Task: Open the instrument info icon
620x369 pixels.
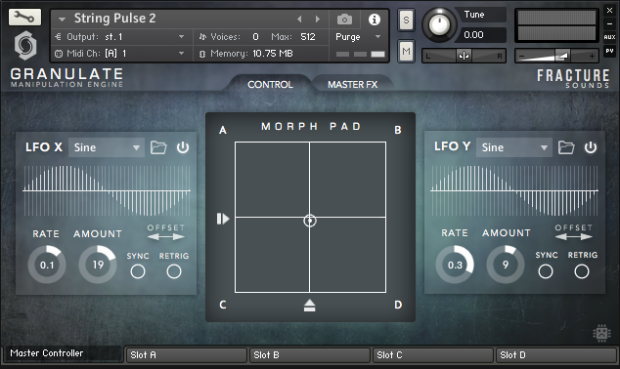Action: pos(375,19)
